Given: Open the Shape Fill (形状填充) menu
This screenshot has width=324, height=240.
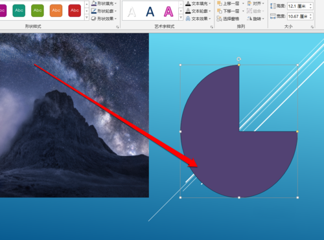Looking at the screenshot, I should (104, 3).
